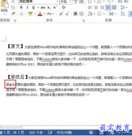Click the Change Case Aa button
132x136 pixels.
coord(49,14)
